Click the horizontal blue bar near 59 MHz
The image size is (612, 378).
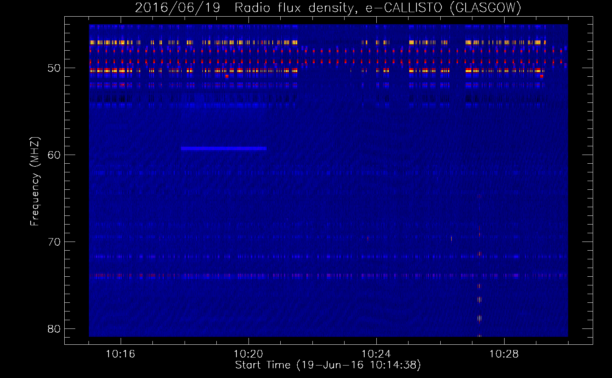(x=224, y=149)
